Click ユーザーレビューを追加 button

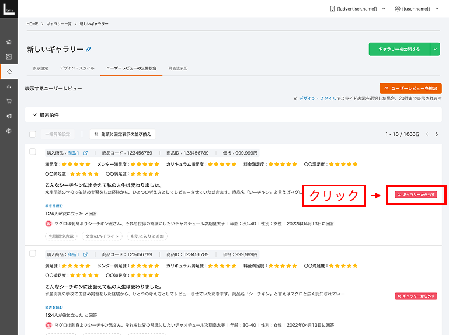[410, 89]
